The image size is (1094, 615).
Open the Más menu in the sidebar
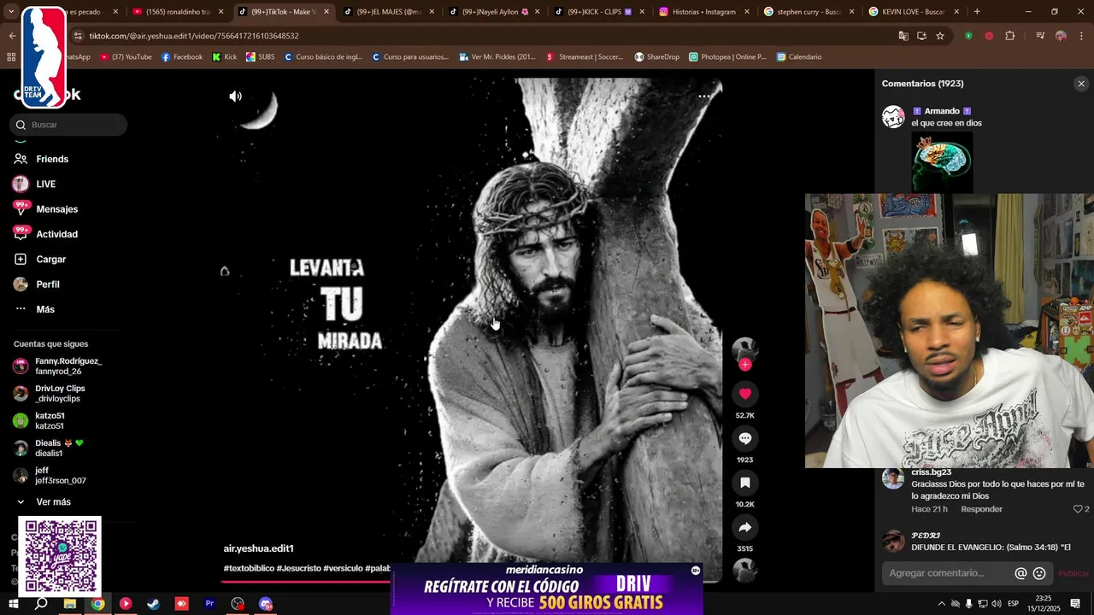click(x=44, y=309)
